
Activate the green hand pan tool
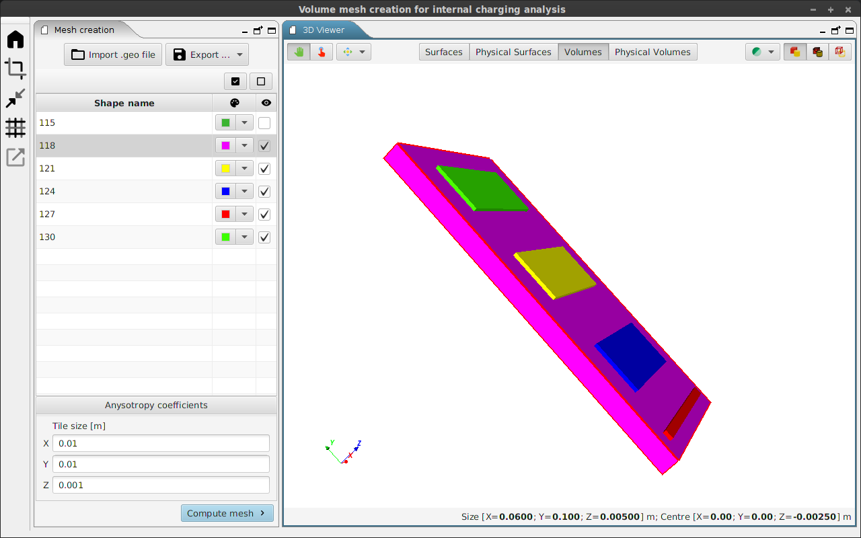pos(299,52)
